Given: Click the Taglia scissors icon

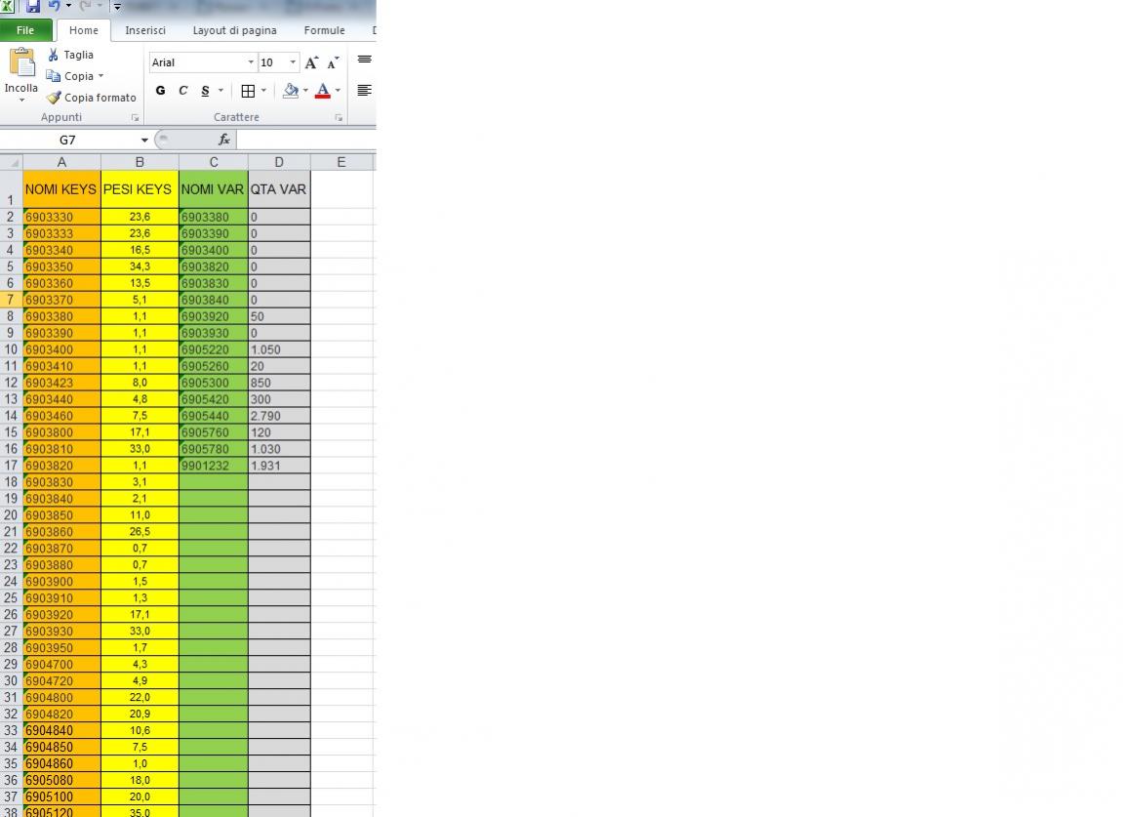Looking at the screenshot, I should pos(53,55).
